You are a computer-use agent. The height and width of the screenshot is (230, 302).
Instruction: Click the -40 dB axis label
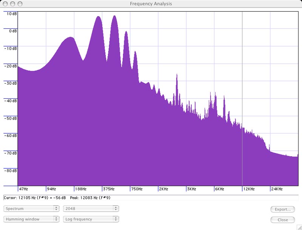pyautogui.click(x=11, y=101)
